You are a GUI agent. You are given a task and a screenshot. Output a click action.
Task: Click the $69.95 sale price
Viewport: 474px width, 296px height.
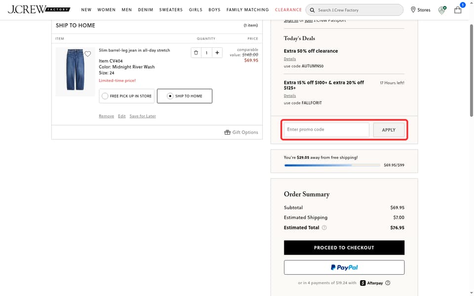pyautogui.click(x=251, y=60)
